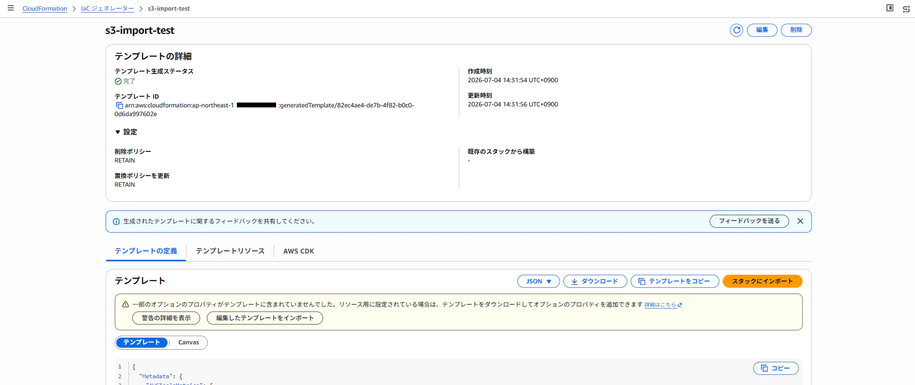Click スタックにインポート button
This screenshot has height=385, width=915.
coord(762,281)
